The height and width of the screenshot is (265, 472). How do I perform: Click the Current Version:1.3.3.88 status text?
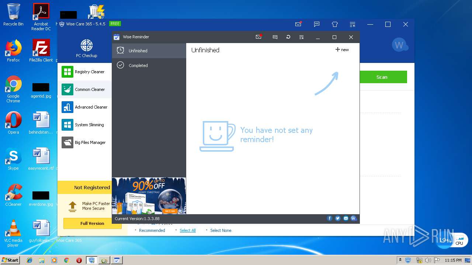[137, 219]
